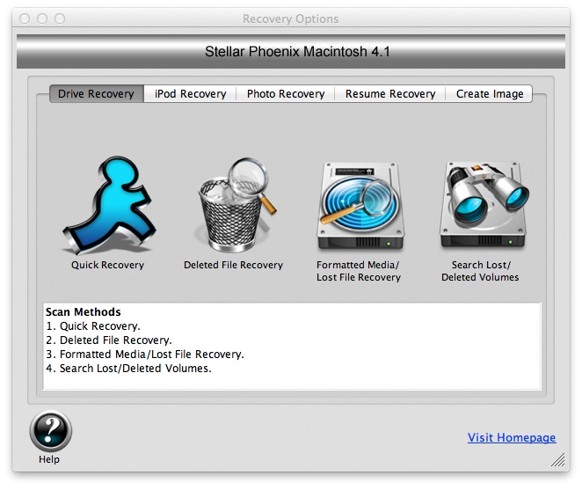Open Help via the question mark icon
Image resolution: width=582 pixels, height=490 pixels.
[50, 431]
